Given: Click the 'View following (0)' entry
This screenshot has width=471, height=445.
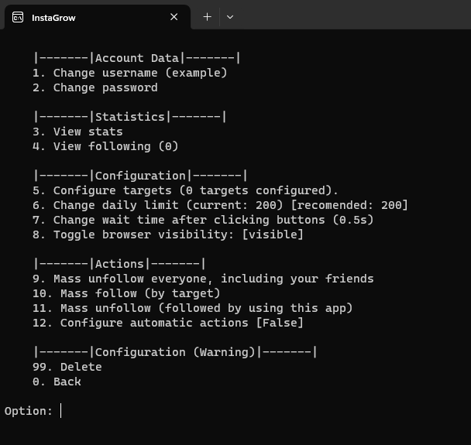Looking at the screenshot, I should coord(105,146).
